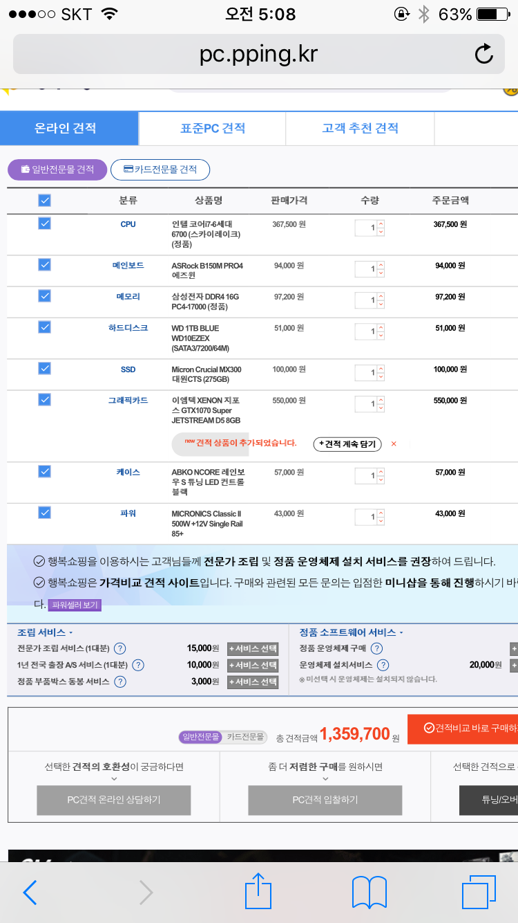Uncheck the 하드디스크 row checkbox
This screenshot has width=518, height=923.
(44, 327)
